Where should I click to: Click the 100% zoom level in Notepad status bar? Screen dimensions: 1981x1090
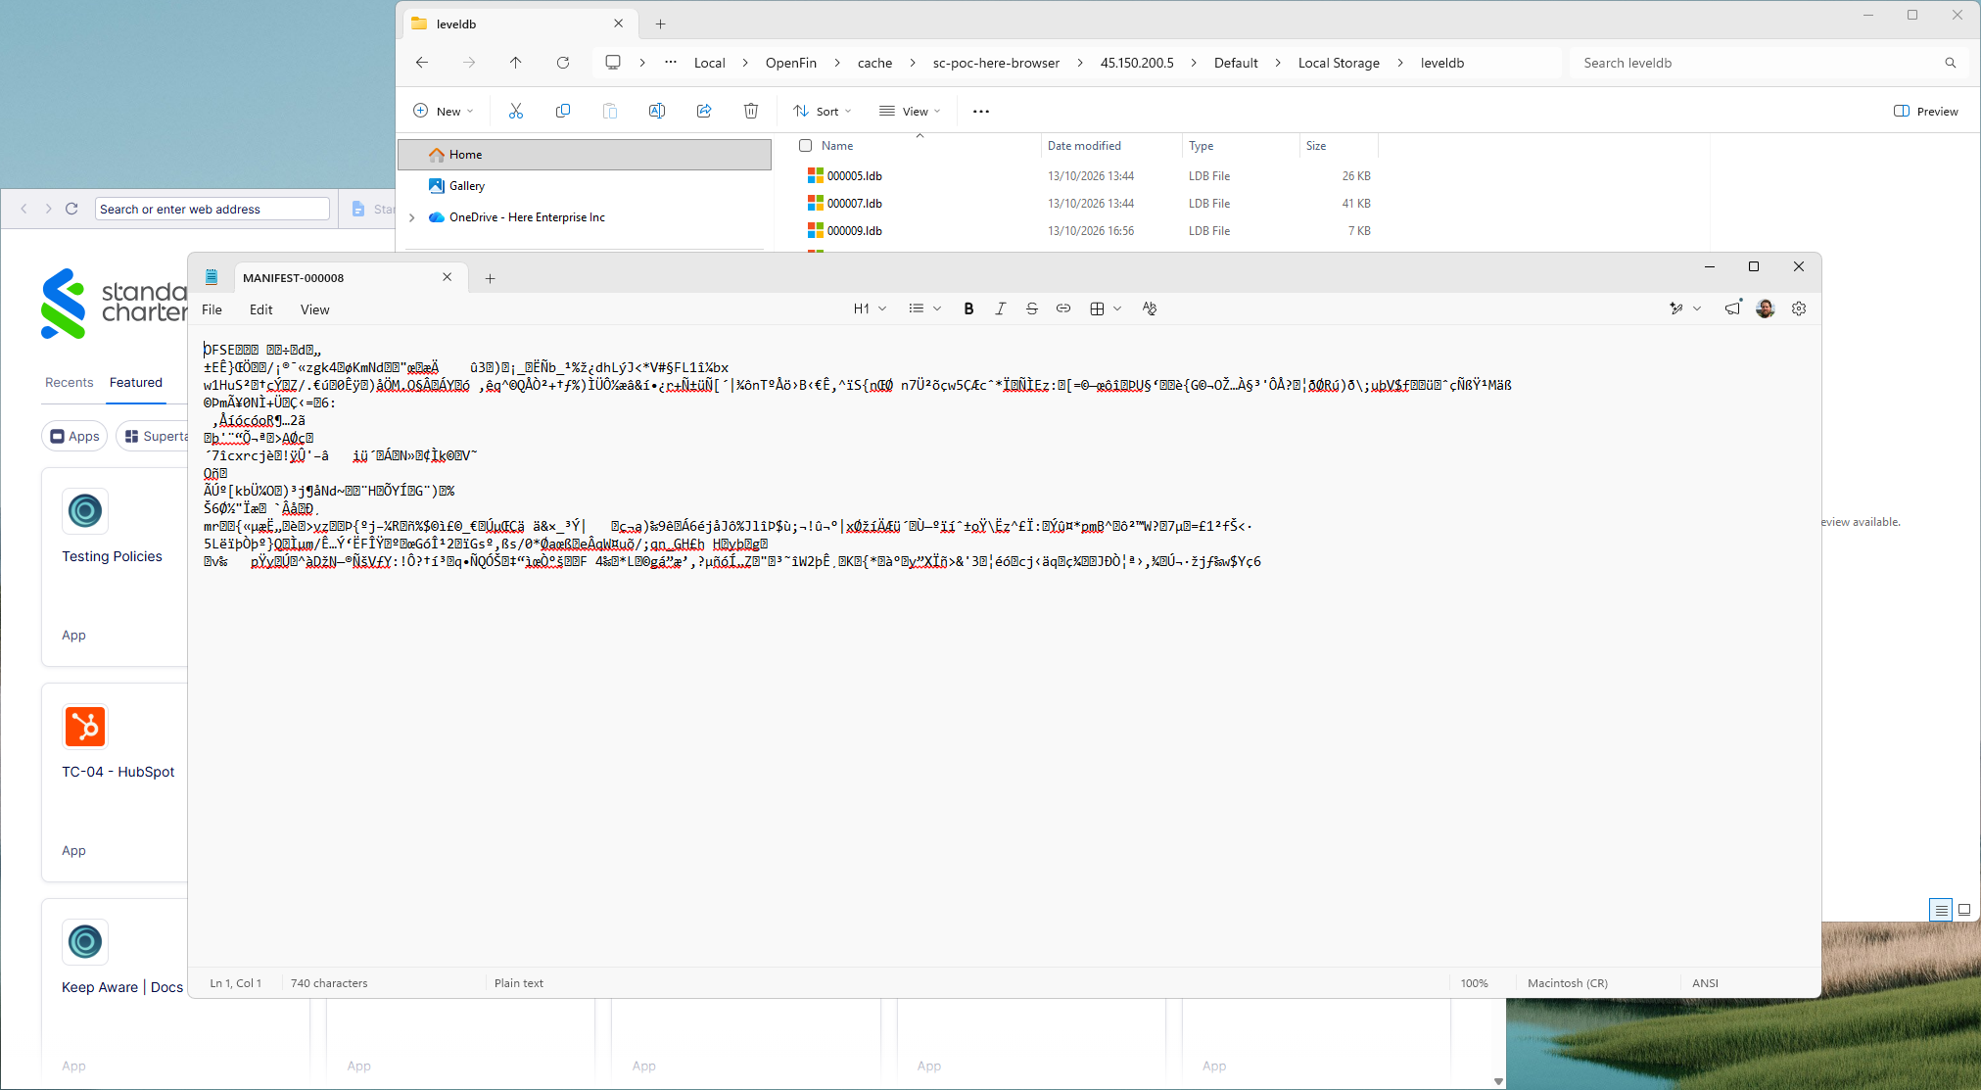point(1474,983)
